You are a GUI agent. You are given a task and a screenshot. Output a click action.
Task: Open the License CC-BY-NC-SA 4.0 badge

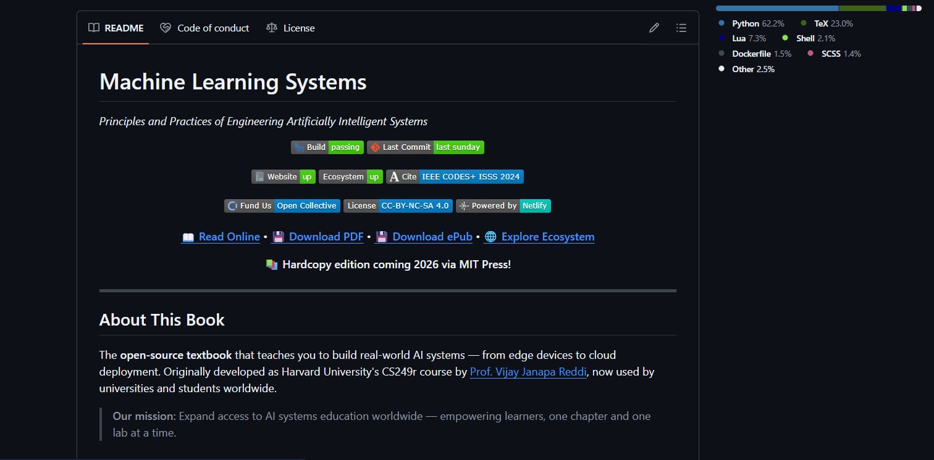tap(398, 206)
